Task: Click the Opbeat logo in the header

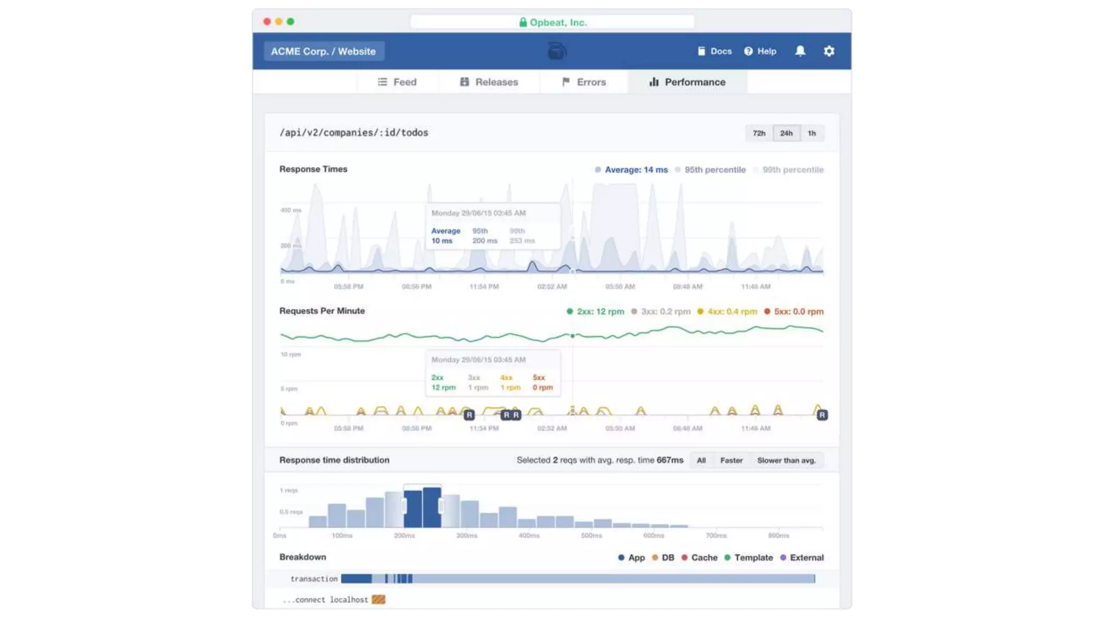Action: (557, 51)
